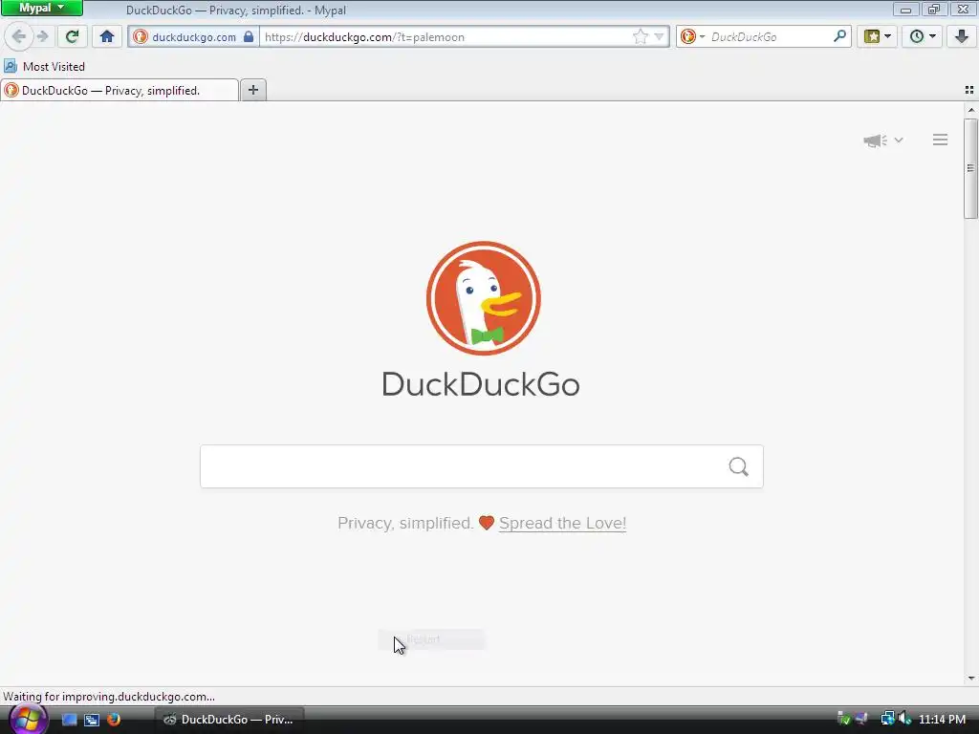Image resolution: width=979 pixels, height=734 pixels.
Task: Select the DuckDuckGo — Privacy, simplified tab
Action: coord(120,91)
